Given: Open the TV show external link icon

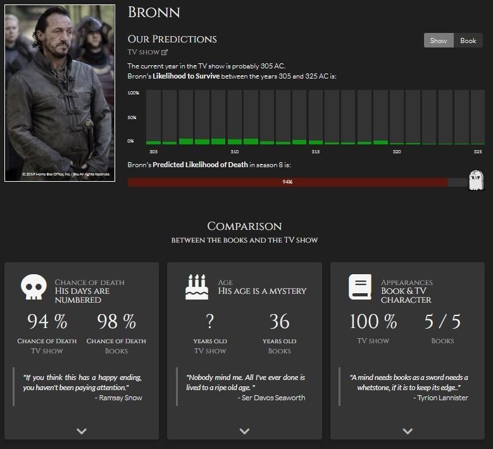Looking at the screenshot, I should (x=165, y=52).
